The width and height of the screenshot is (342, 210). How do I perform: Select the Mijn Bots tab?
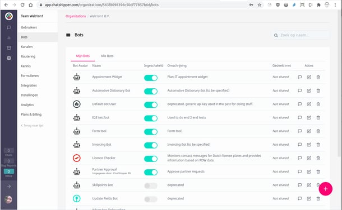83,56
